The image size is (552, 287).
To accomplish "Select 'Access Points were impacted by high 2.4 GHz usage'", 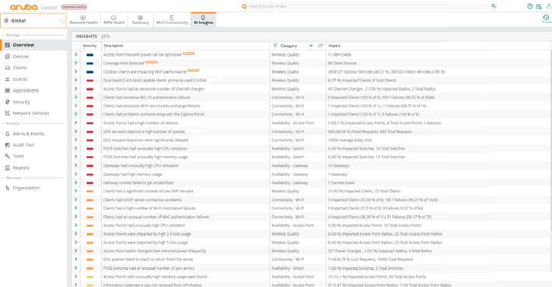I will 147,233.
